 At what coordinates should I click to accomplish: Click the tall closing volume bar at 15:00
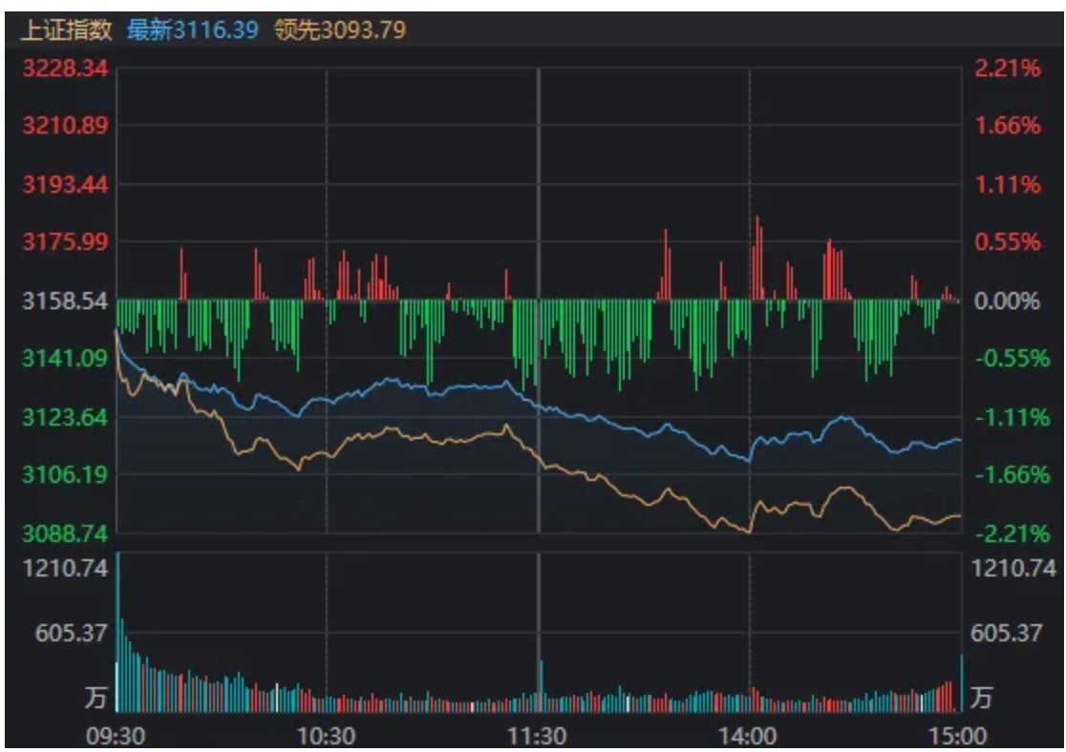click(x=961, y=683)
